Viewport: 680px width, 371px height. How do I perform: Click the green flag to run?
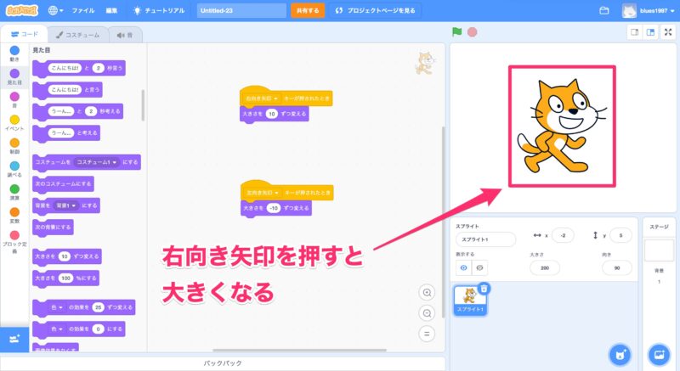[456, 32]
